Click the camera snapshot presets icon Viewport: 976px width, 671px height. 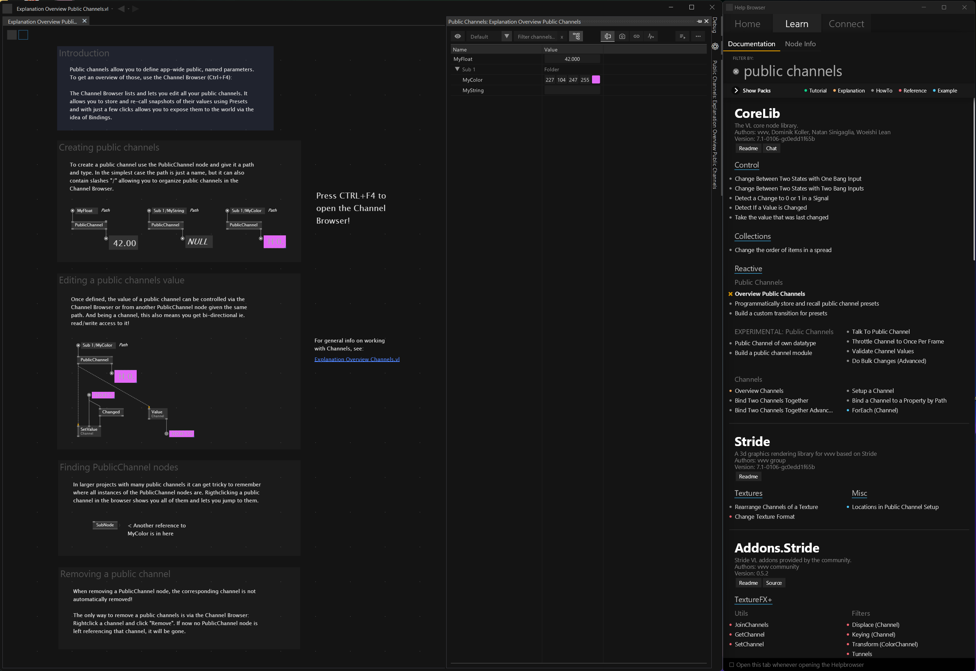point(622,37)
